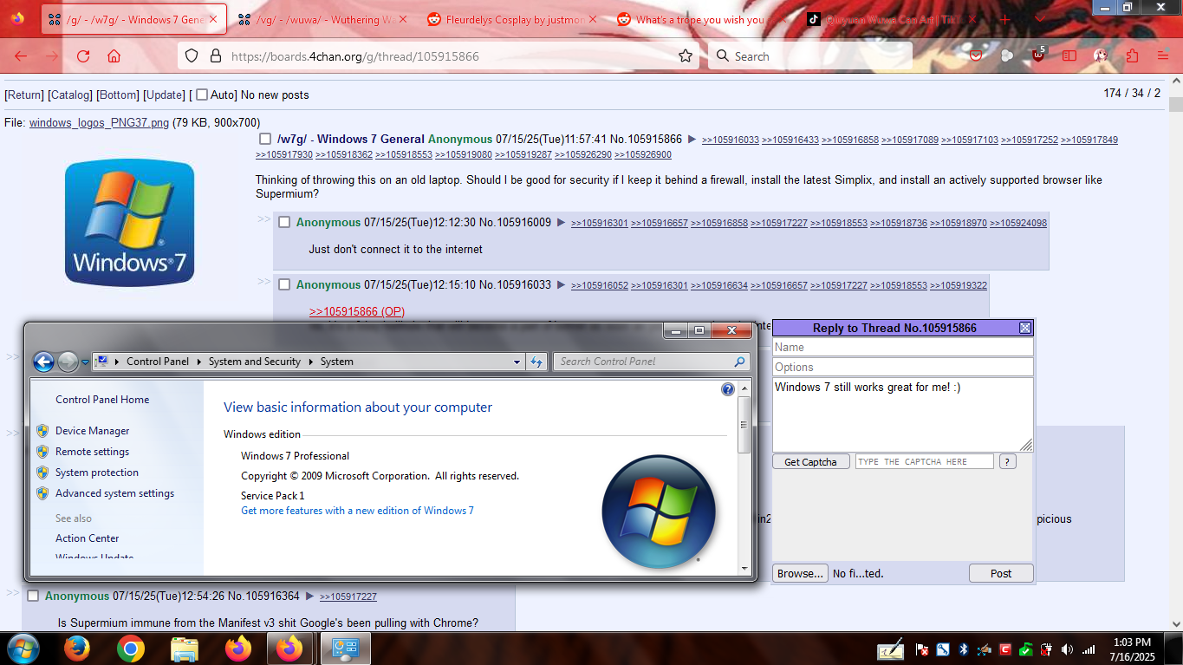This screenshot has height=665, width=1183.
Task: Open post menu arrow for No.105915866
Action: pyautogui.click(x=692, y=139)
